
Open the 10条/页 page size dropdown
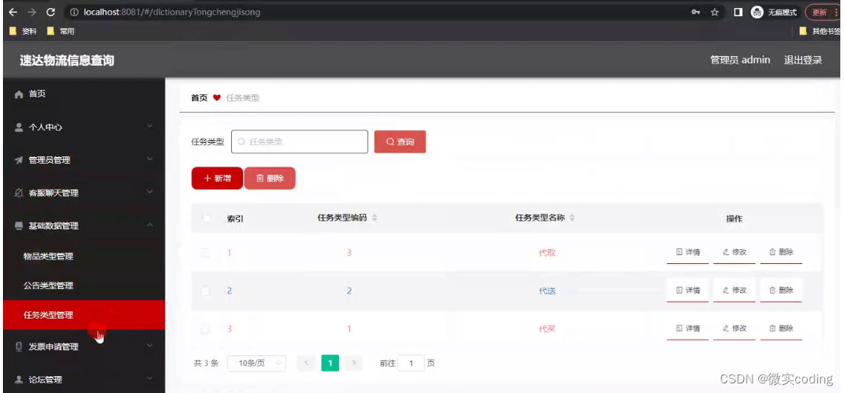coord(257,364)
